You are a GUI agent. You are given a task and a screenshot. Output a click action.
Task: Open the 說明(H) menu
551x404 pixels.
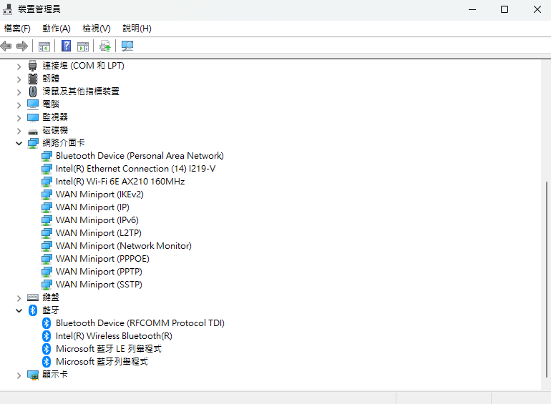pos(137,29)
